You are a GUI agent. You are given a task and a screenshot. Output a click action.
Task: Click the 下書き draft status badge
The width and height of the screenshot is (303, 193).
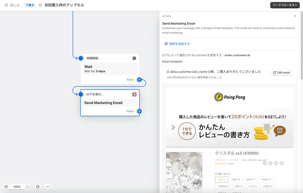coord(30,5)
